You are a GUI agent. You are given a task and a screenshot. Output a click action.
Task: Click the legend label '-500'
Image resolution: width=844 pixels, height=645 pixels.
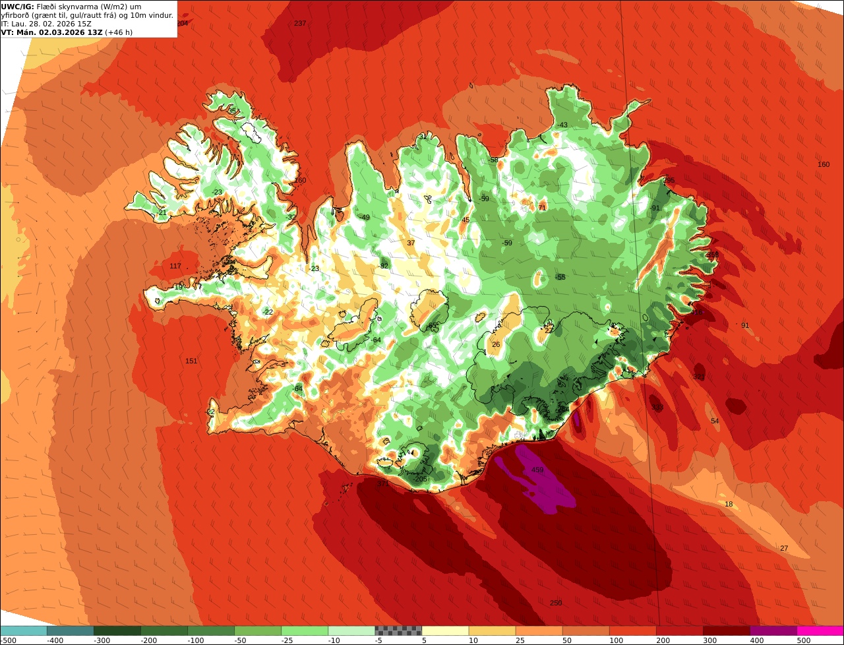click(8, 640)
